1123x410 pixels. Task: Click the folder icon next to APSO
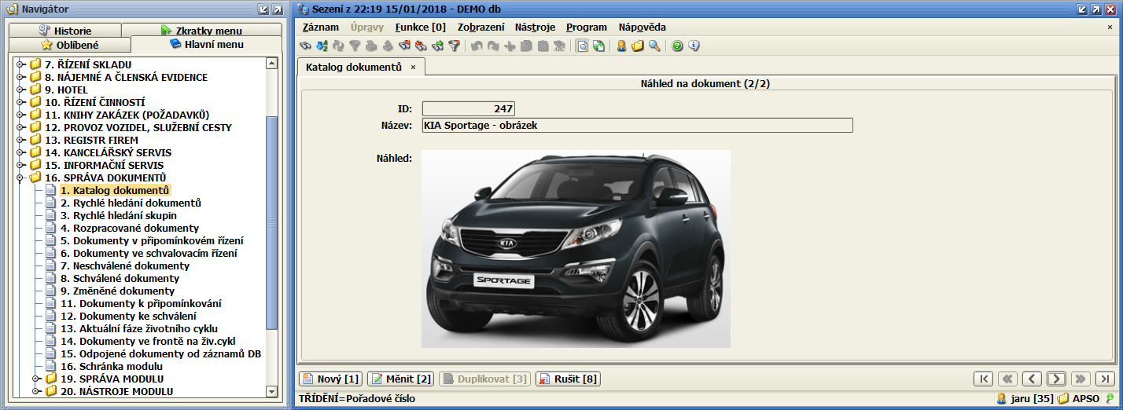pyautogui.click(x=1062, y=398)
